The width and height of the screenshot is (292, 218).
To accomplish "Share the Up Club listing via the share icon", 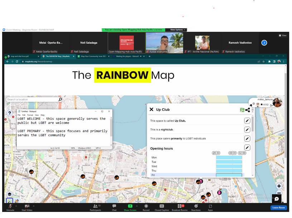I will click(x=248, y=110).
